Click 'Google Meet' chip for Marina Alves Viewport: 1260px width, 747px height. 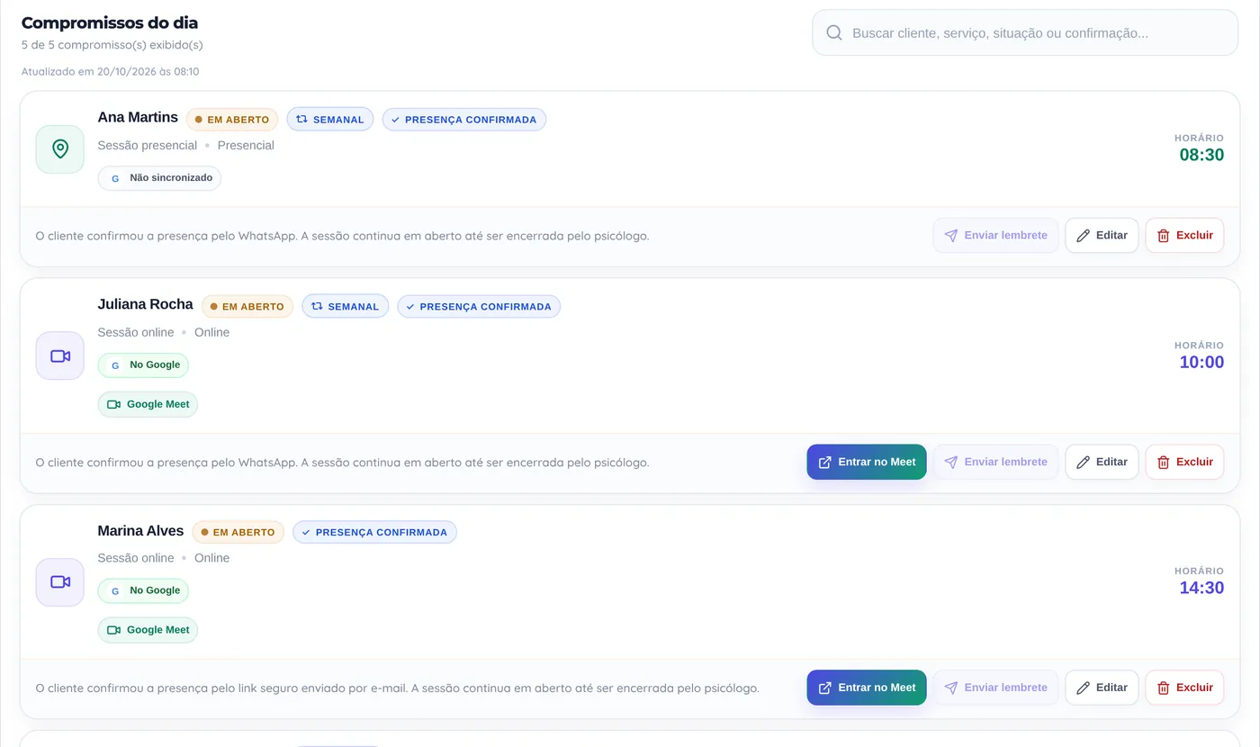point(148,630)
